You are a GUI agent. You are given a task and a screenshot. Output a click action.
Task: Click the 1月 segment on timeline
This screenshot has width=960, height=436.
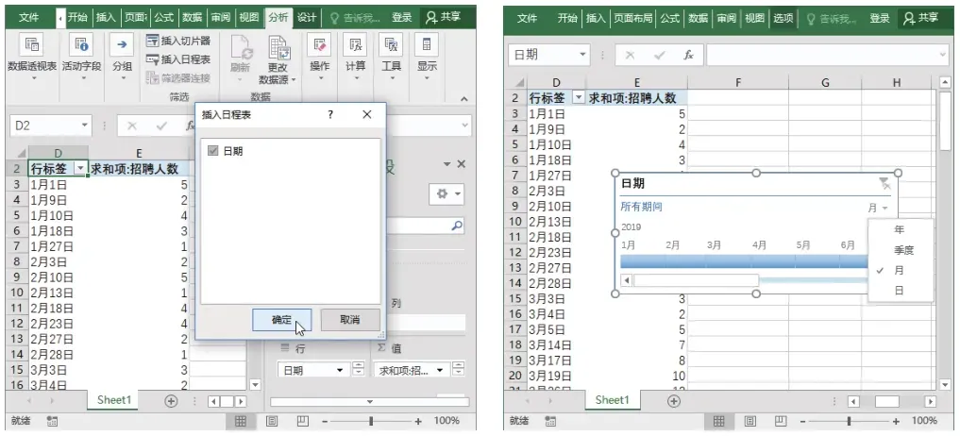point(642,261)
